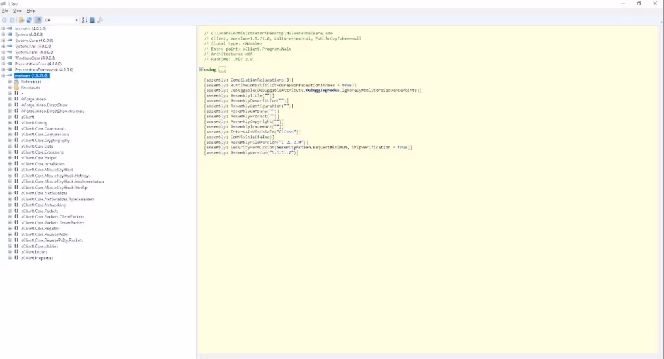Select xClient.Core.Data namespace

click(37, 146)
